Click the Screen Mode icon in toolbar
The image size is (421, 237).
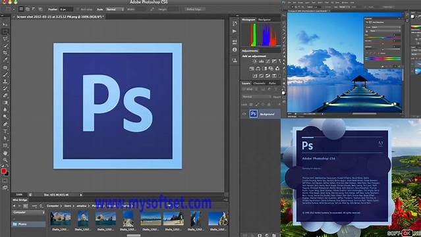coord(5,188)
